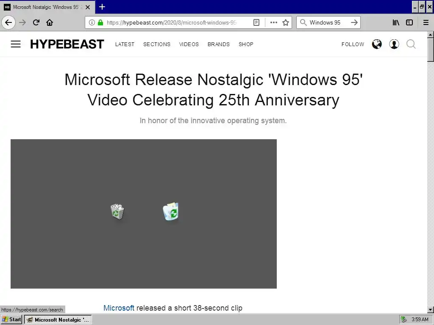Viewport: 434px width, 325px height.
Task: Go to VIDEOS section
Action: [x=189, y=44]
